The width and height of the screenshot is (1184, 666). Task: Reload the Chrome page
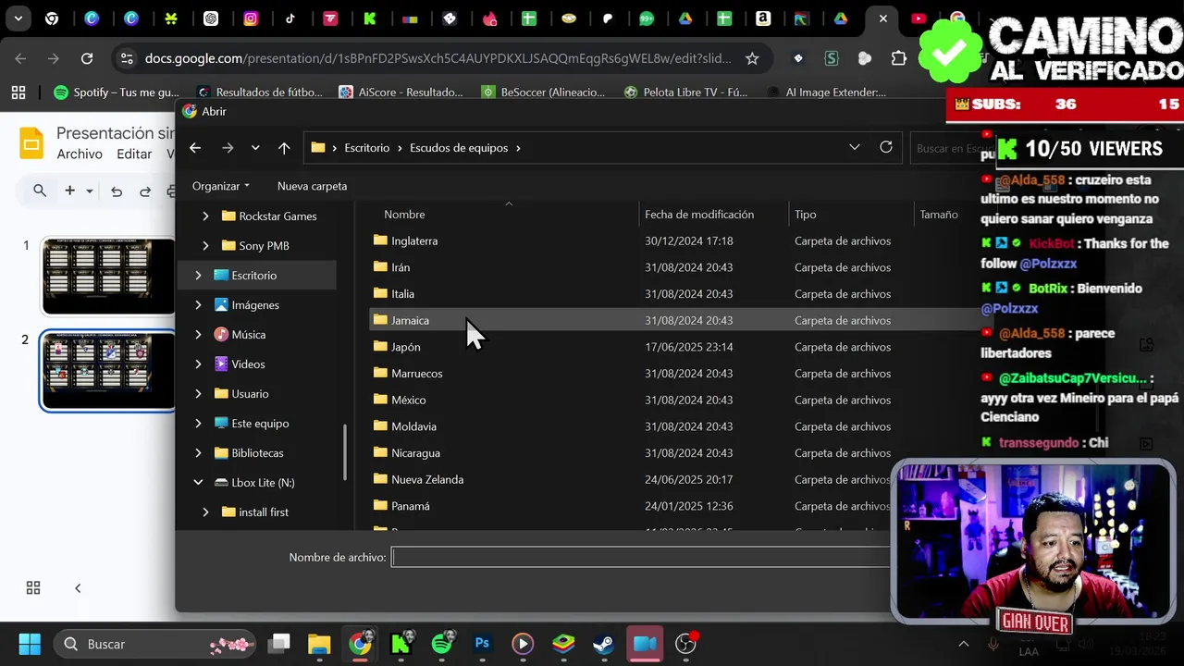click(87, 58)
